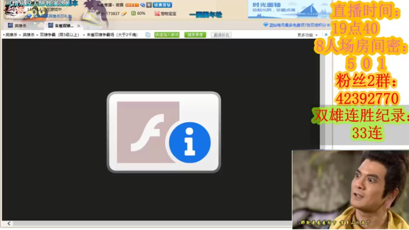The image size is (409, 230).
Task: Click the 时光画轴 banner
Action: pos(288,9)
